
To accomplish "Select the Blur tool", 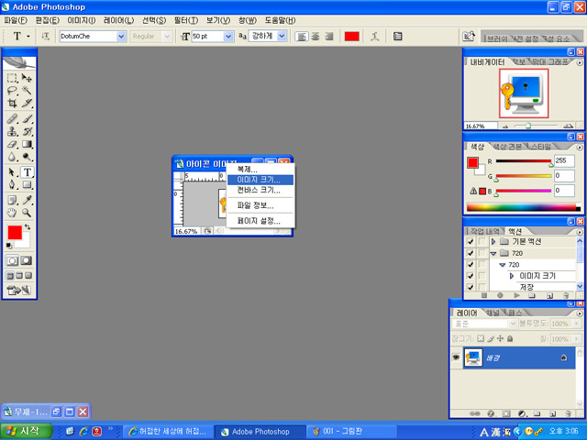I will [12, 157].
